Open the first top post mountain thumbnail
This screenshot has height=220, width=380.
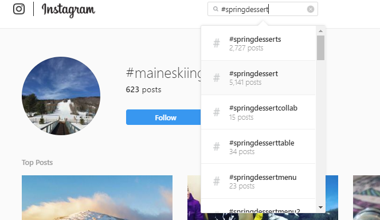coord(97,198)
